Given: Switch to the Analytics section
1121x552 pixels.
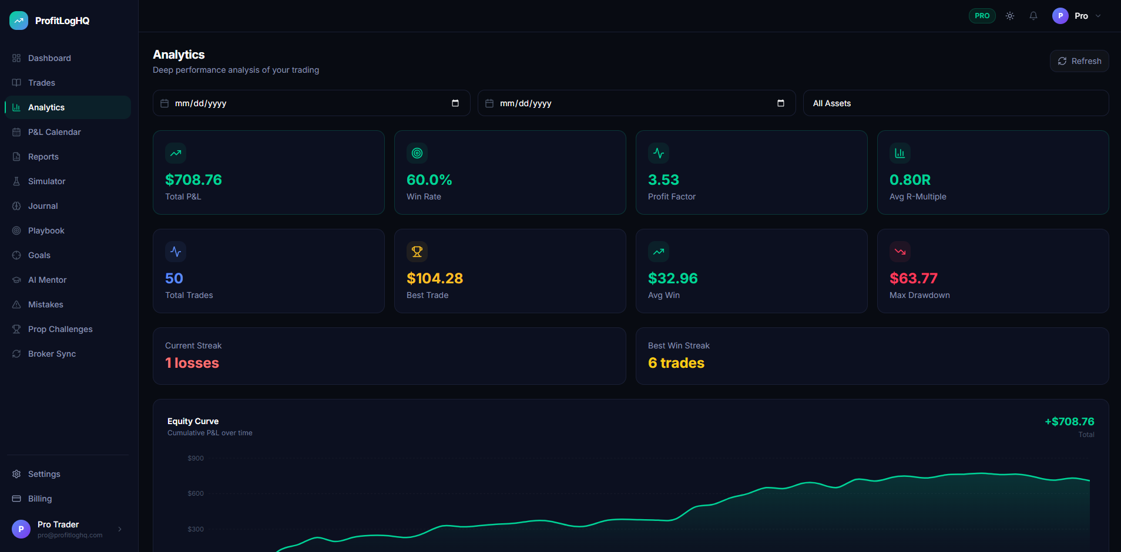Looking at the screenshot, I should 46,107.
